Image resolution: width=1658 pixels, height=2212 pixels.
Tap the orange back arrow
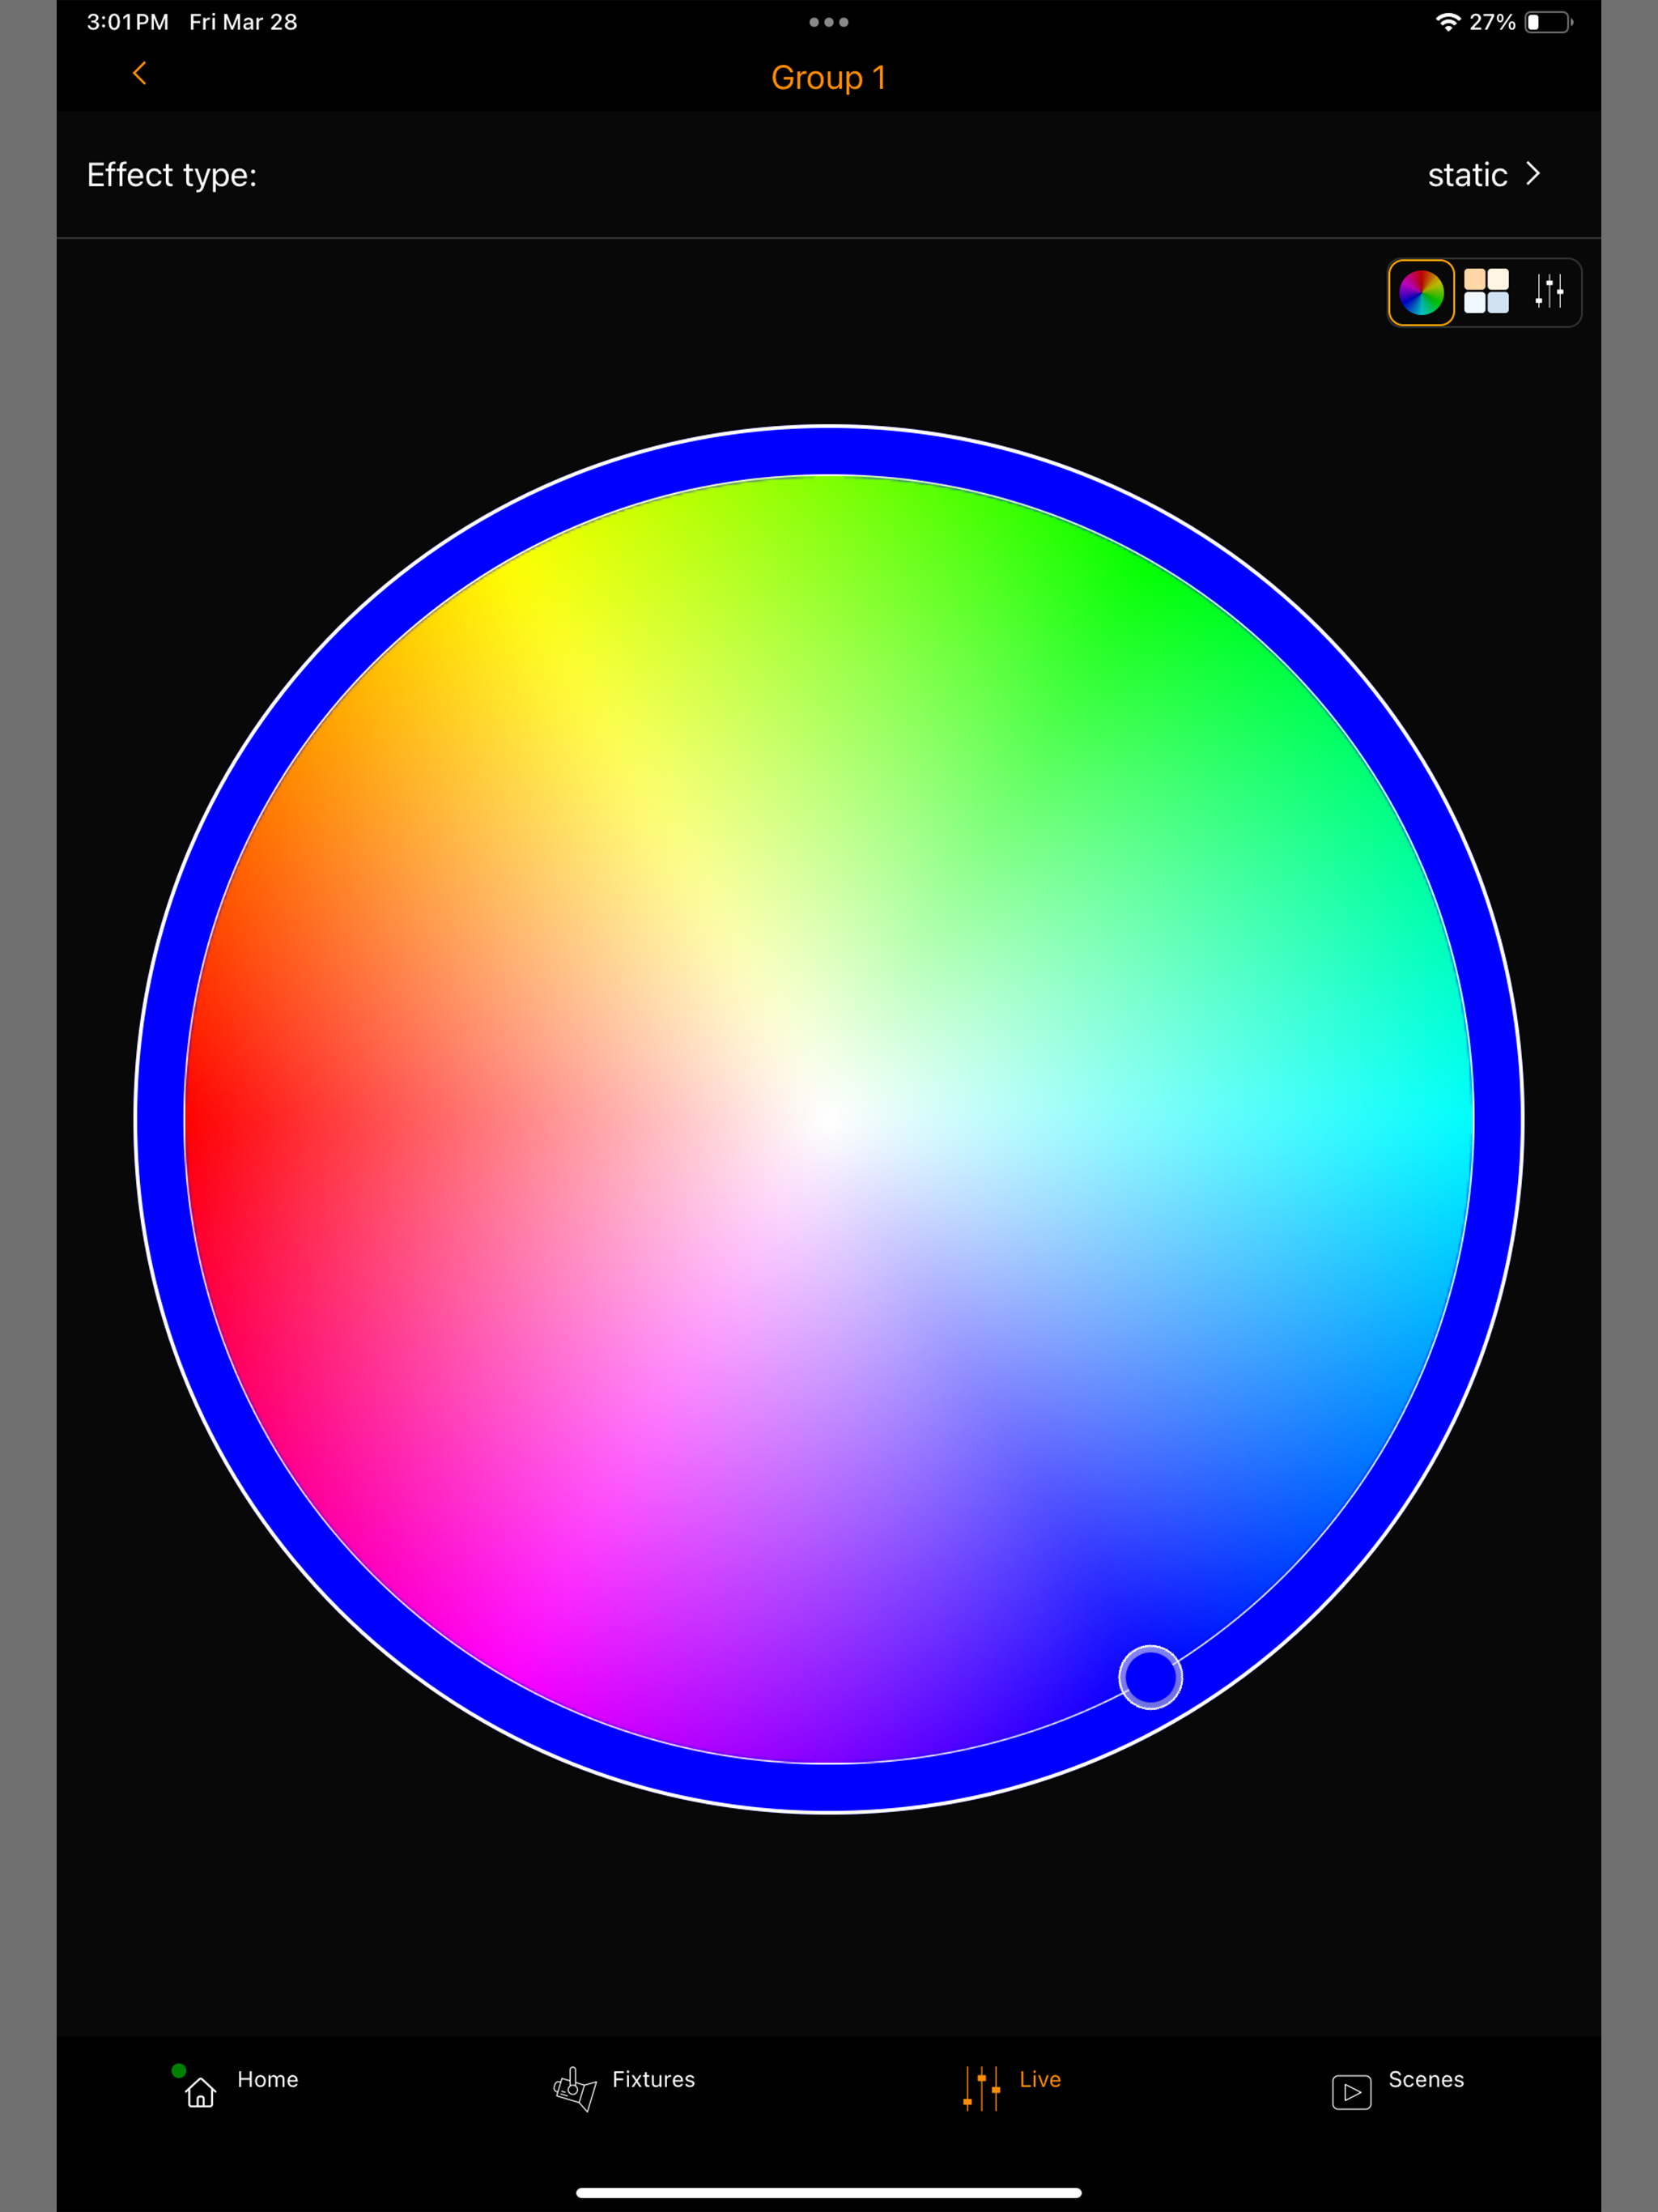click(140, 74)
